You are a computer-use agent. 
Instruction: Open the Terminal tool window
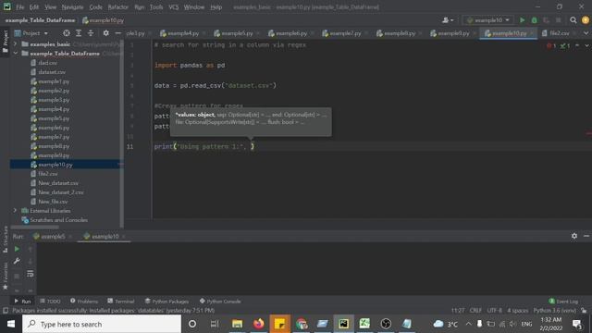121,302
